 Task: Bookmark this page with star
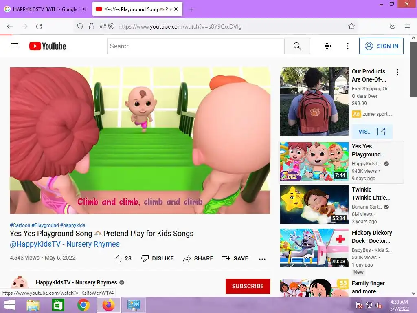pos(351,26)
